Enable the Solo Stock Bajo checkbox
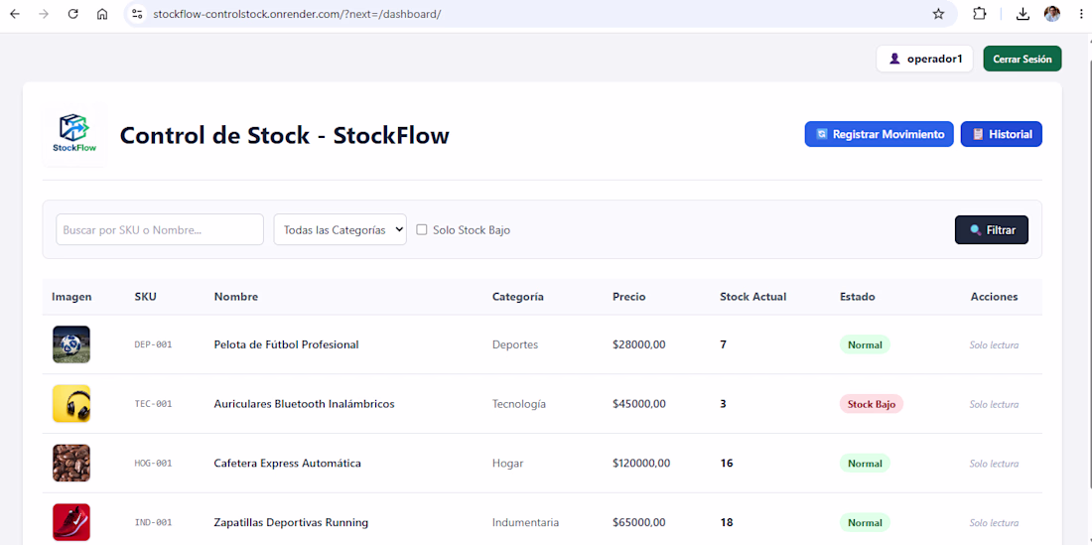The width and height of the screenshot is (1092, 545). pos(421,229)
